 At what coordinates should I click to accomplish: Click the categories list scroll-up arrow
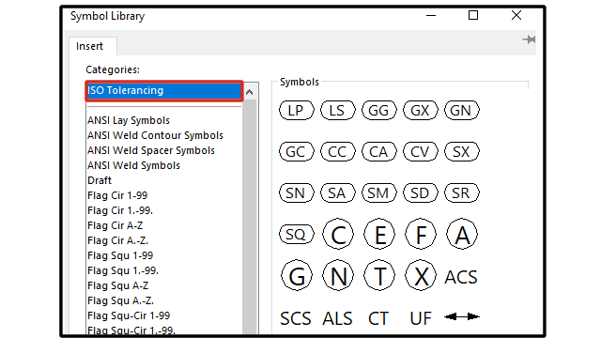point(250,92)
